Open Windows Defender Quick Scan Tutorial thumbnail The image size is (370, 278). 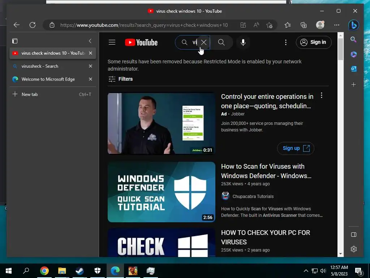[x=162, y=192]
